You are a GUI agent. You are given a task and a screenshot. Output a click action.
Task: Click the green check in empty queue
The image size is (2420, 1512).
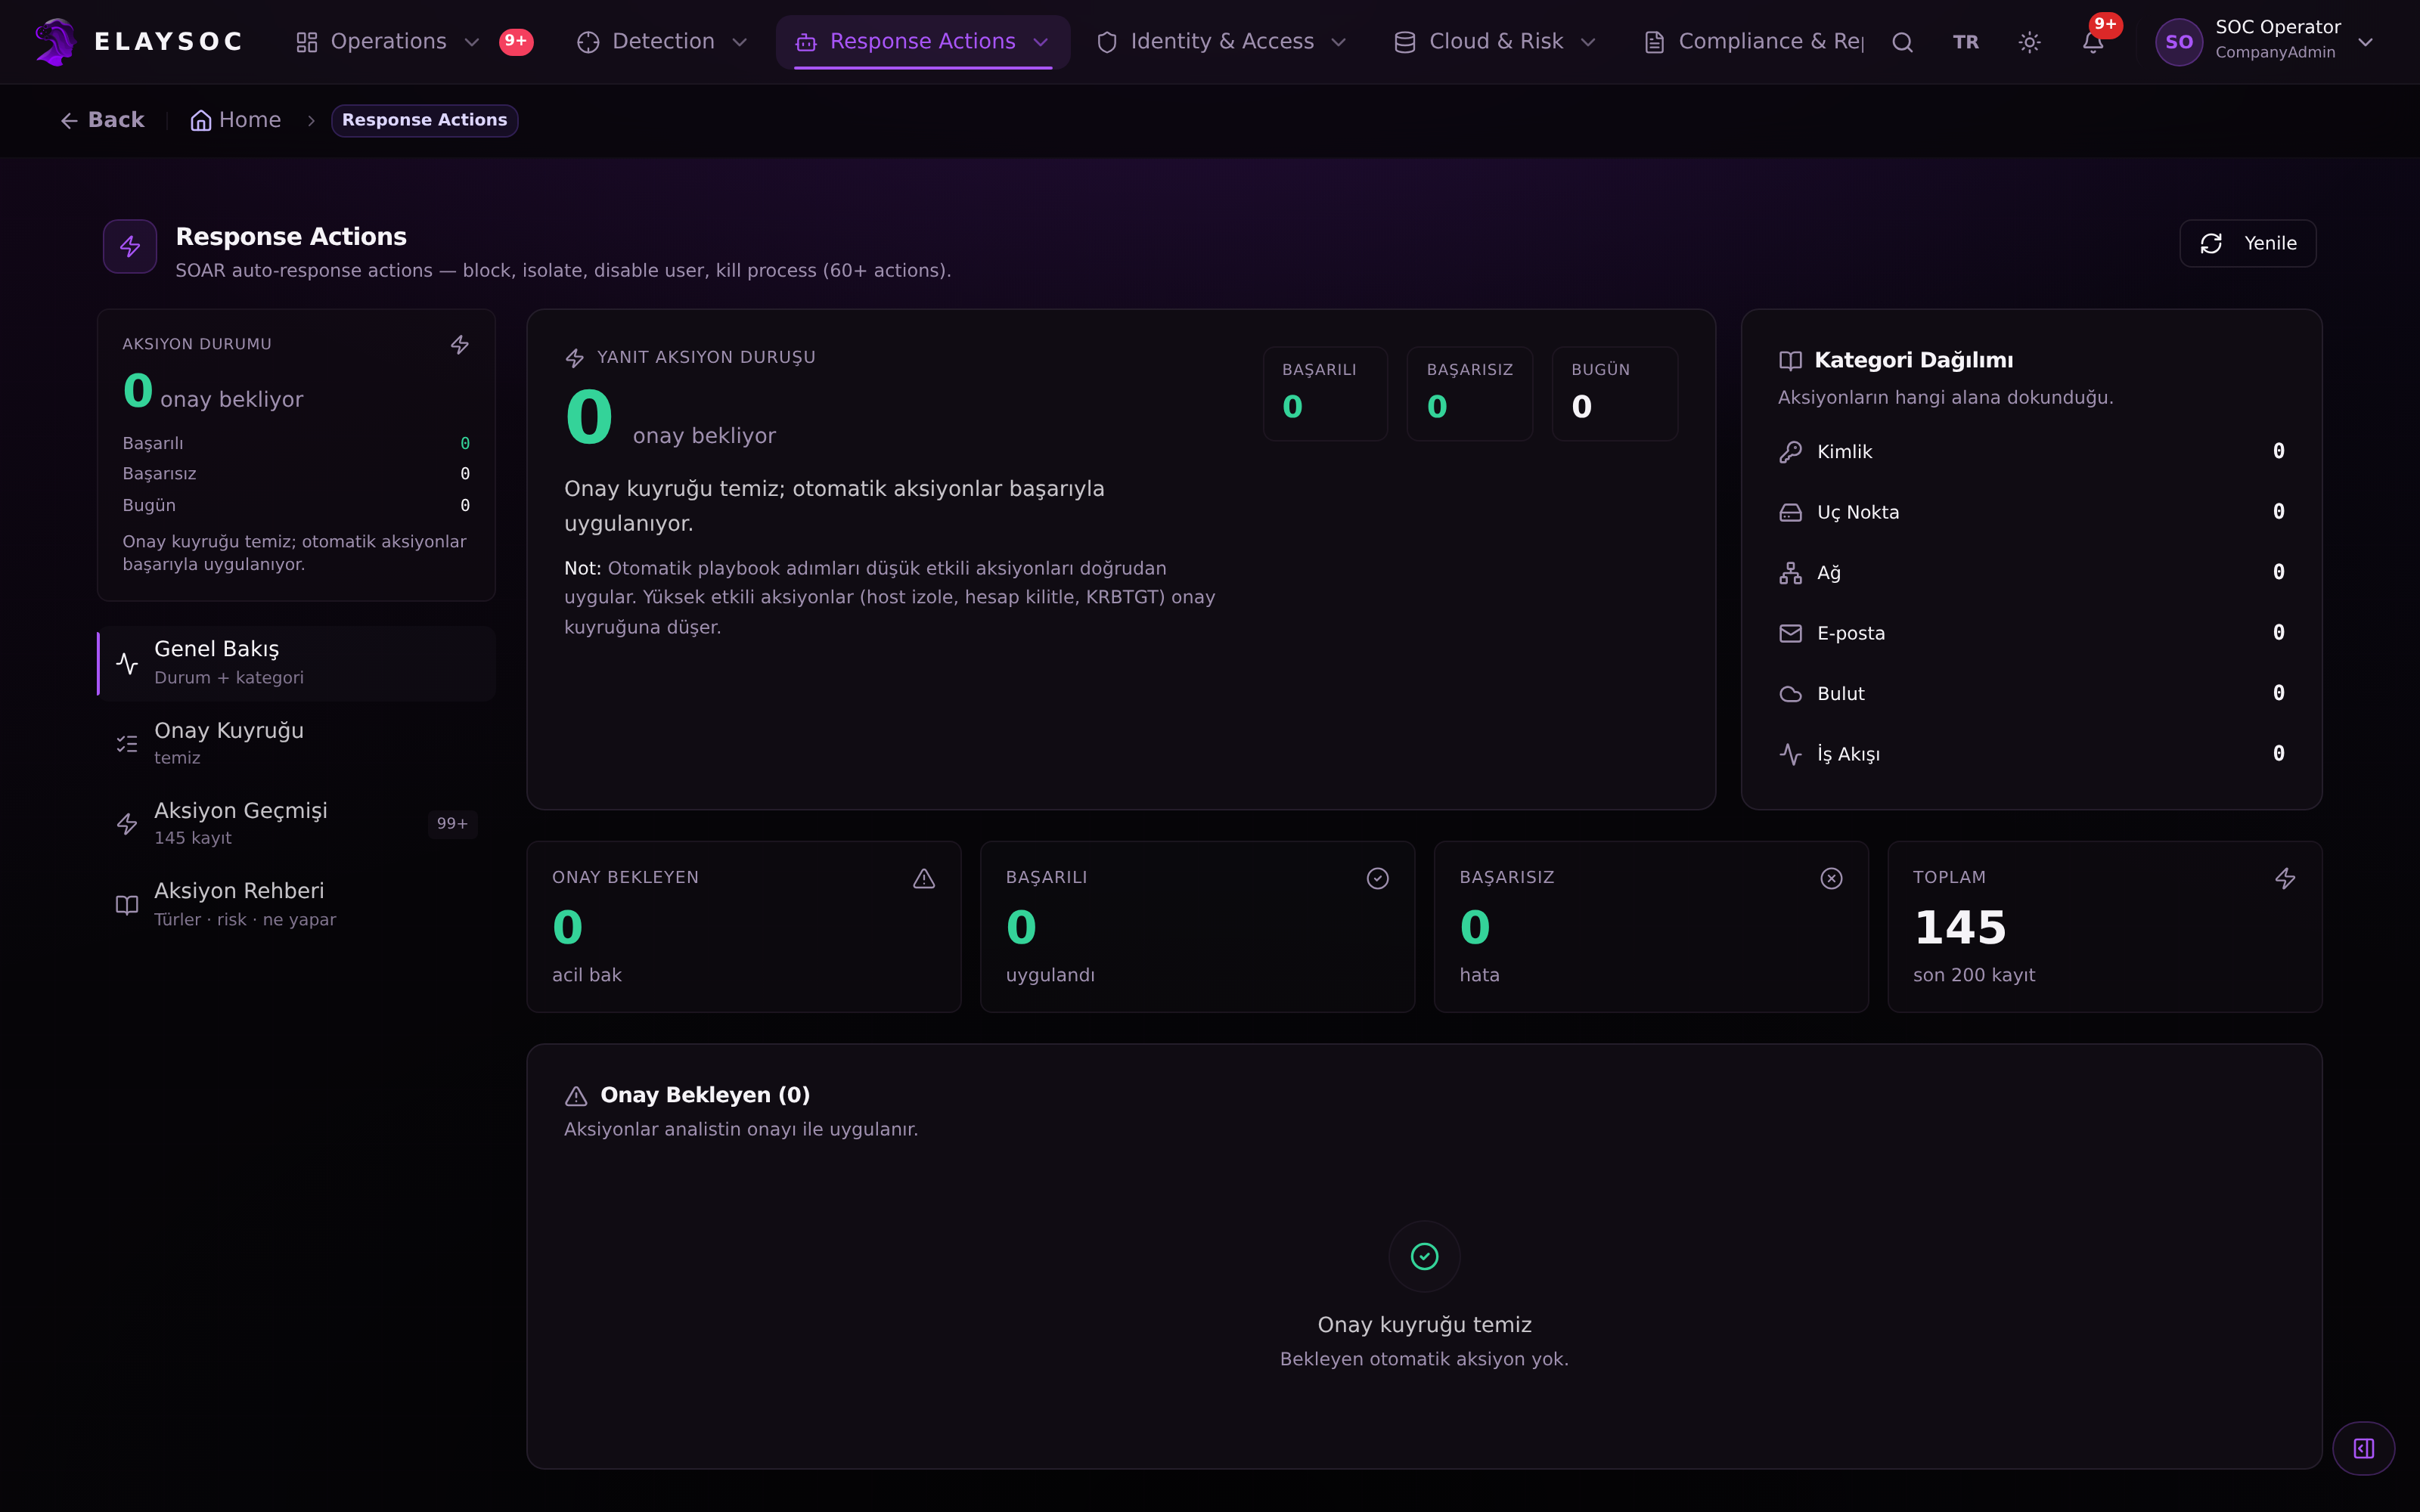(x=1424, y=1256)
